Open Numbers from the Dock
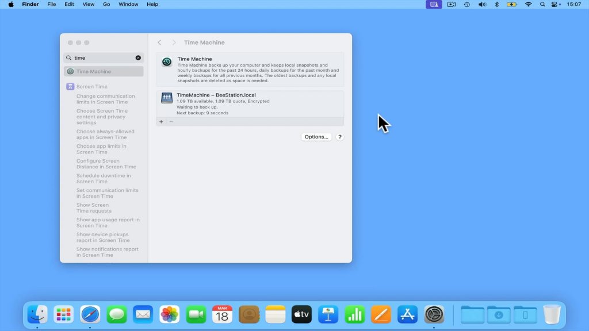589x331 pixels. coord(354,314)
